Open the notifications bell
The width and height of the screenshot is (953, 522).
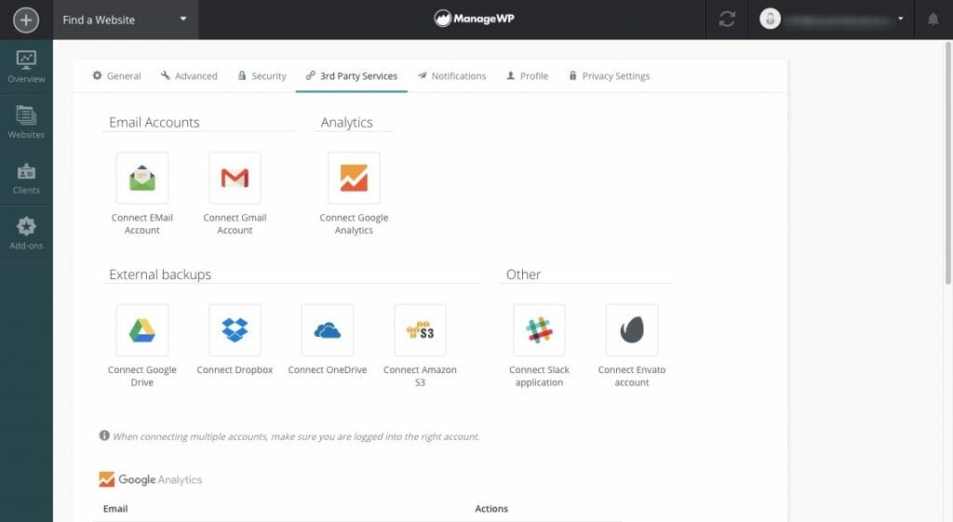tap(933, 20)
